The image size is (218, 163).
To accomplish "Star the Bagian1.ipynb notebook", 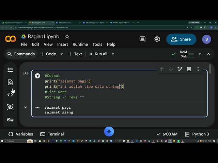I will [x=67, y=37].
